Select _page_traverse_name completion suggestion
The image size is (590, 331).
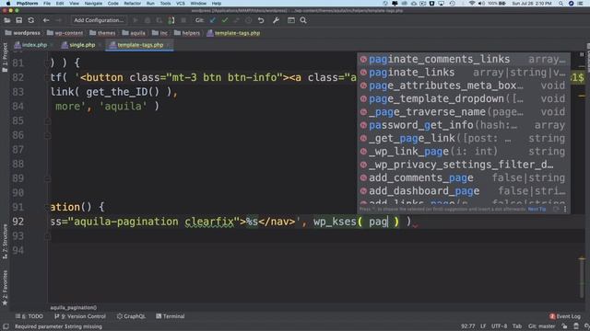tap(464, 112)
